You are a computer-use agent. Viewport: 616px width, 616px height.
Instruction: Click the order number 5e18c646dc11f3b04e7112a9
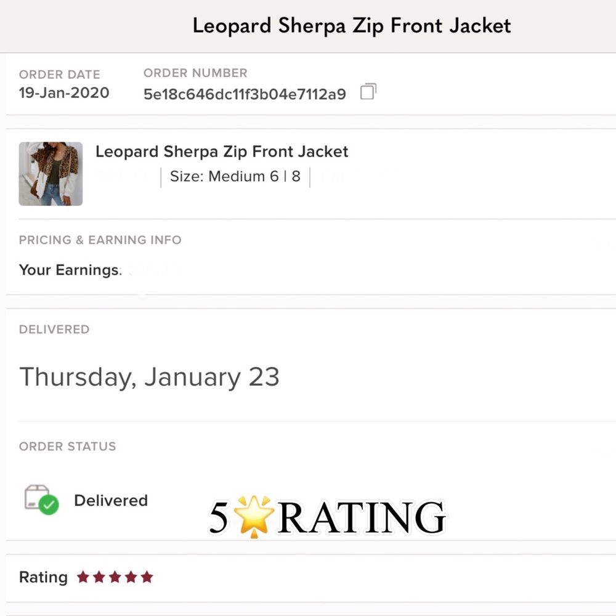(x=245, y=95)
